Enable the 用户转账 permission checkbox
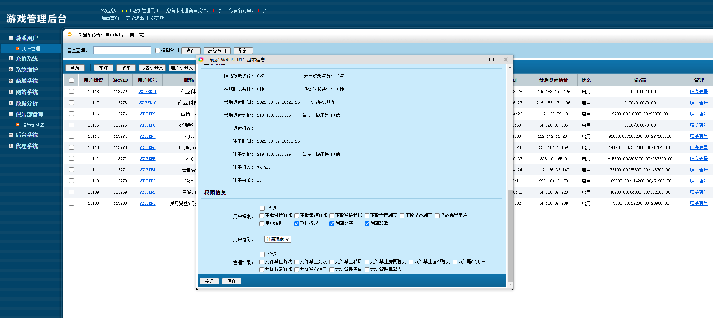Screen dimensions: 713x318 [262, 223]
